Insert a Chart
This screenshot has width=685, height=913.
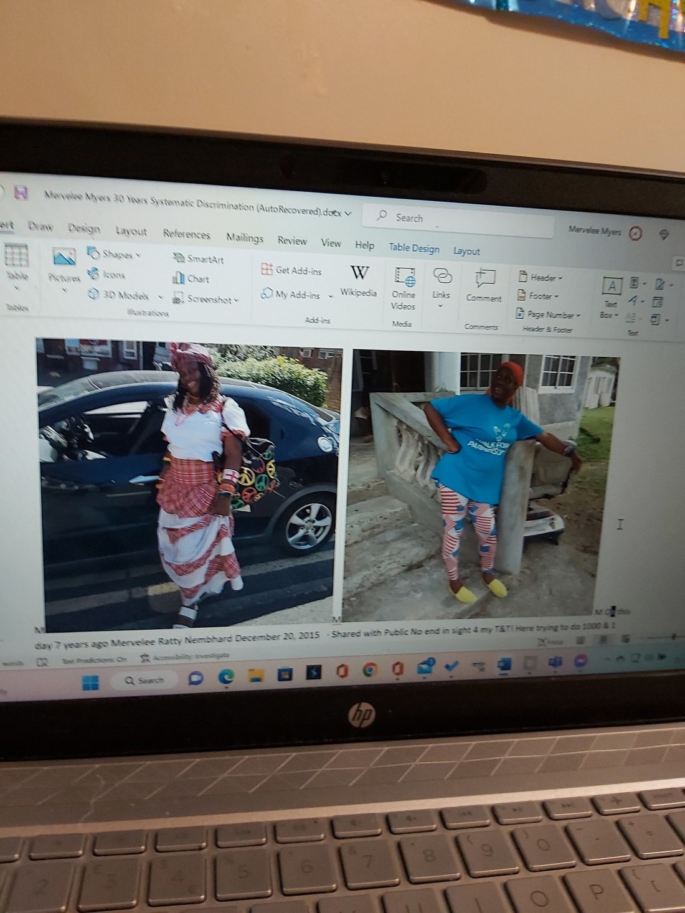191,278
